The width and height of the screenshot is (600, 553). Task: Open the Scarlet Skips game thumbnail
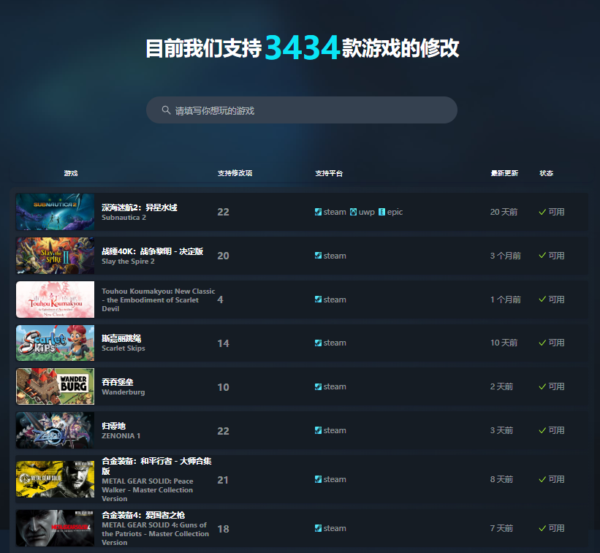pos(55,343)
